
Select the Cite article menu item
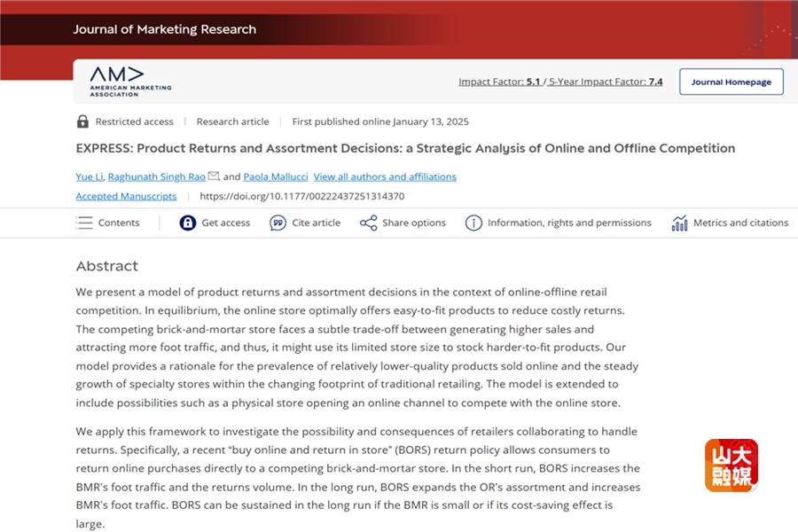tap(316, 223)
